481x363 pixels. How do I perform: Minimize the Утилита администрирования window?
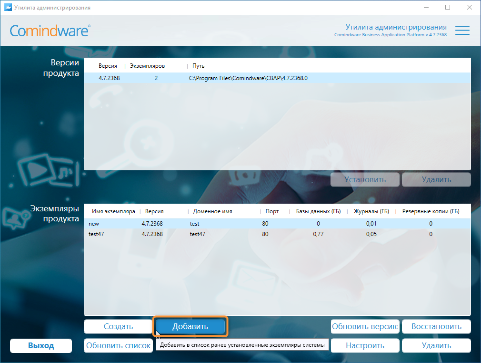click(x=426, y=7)
